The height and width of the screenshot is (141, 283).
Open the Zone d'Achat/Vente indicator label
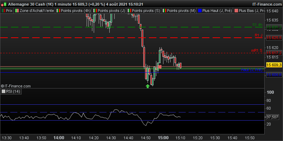pos(34,11)
